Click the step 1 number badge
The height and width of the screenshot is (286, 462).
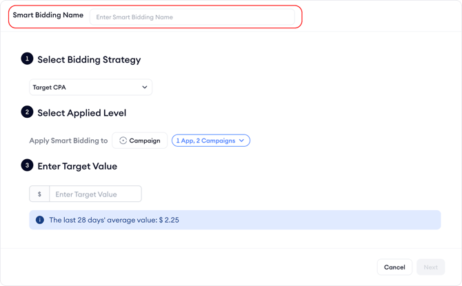[27, 59]
